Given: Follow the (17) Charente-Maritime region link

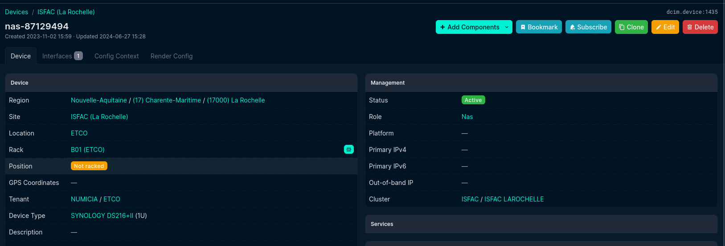Looking at the screenshot, I should [167, 100].
